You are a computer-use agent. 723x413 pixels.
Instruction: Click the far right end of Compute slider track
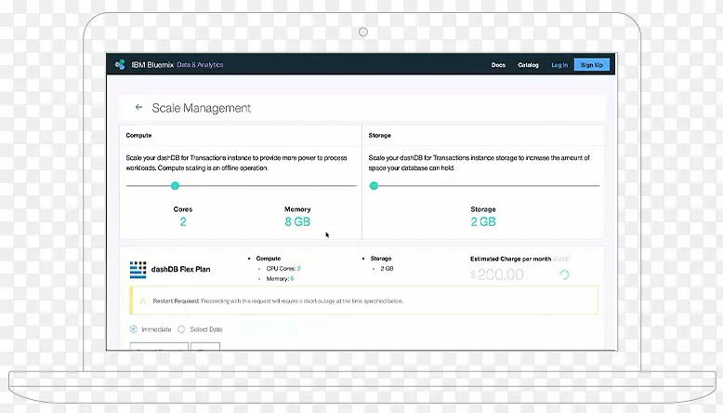click(355, 185)
